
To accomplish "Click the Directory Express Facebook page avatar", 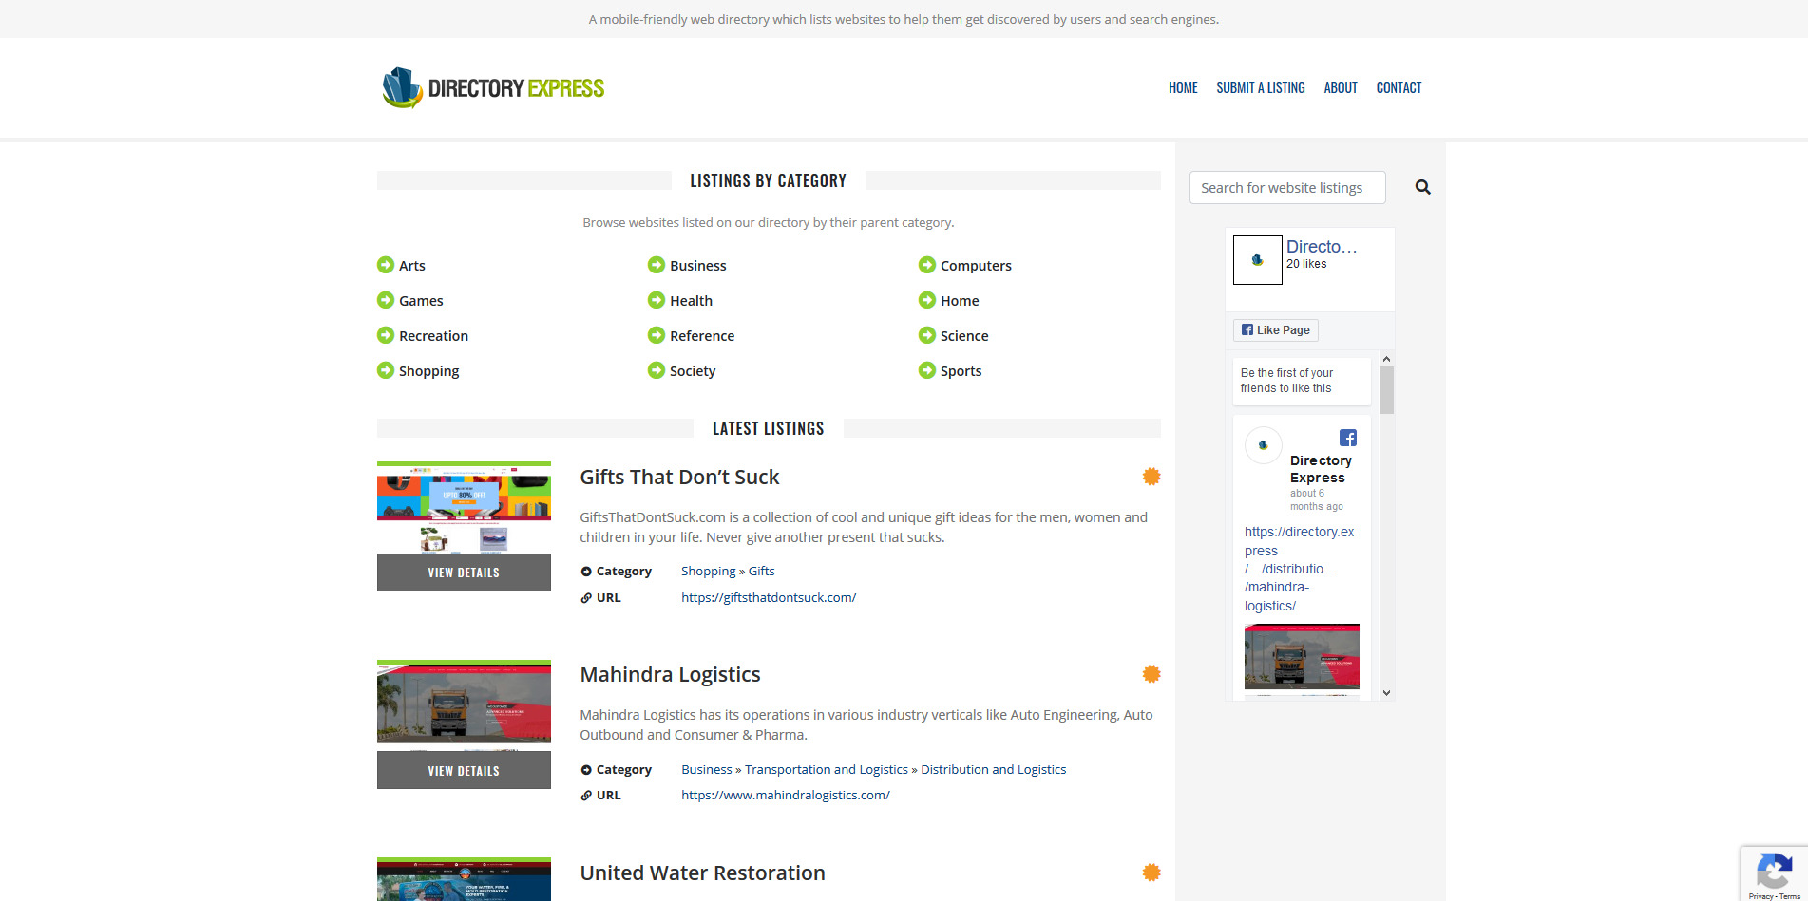I will [x=1258, y=260].
